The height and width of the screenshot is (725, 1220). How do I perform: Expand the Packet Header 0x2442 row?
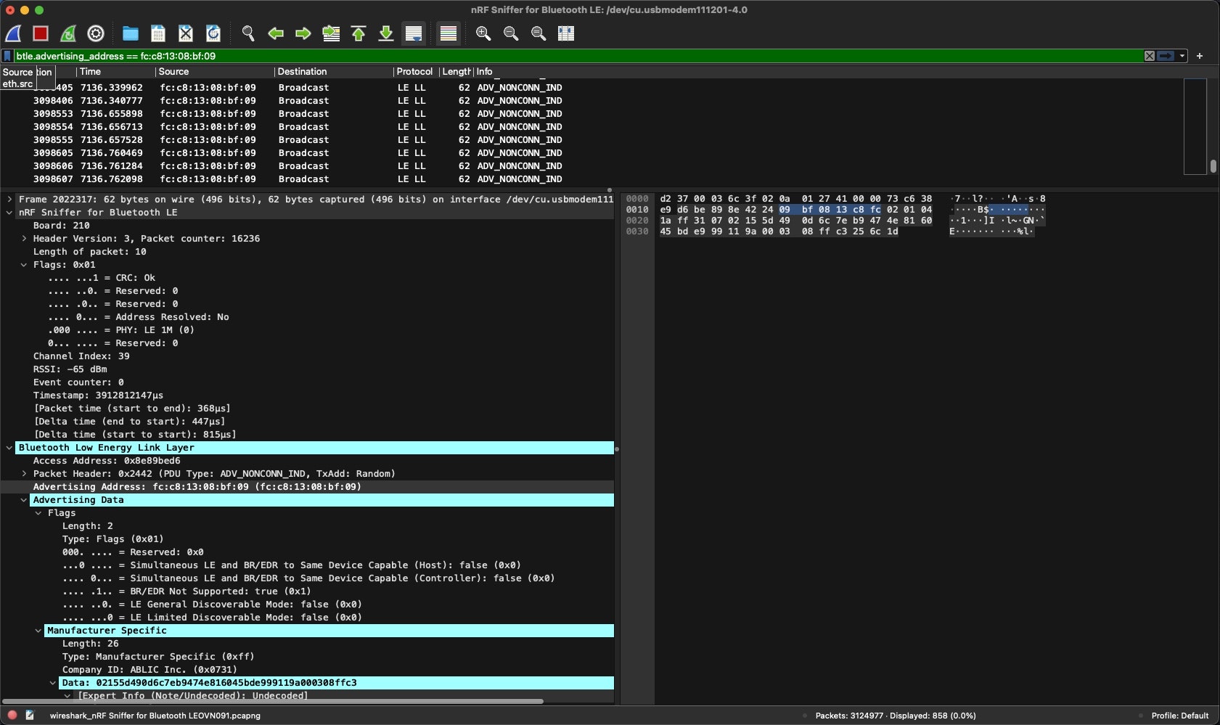(24, 474)
